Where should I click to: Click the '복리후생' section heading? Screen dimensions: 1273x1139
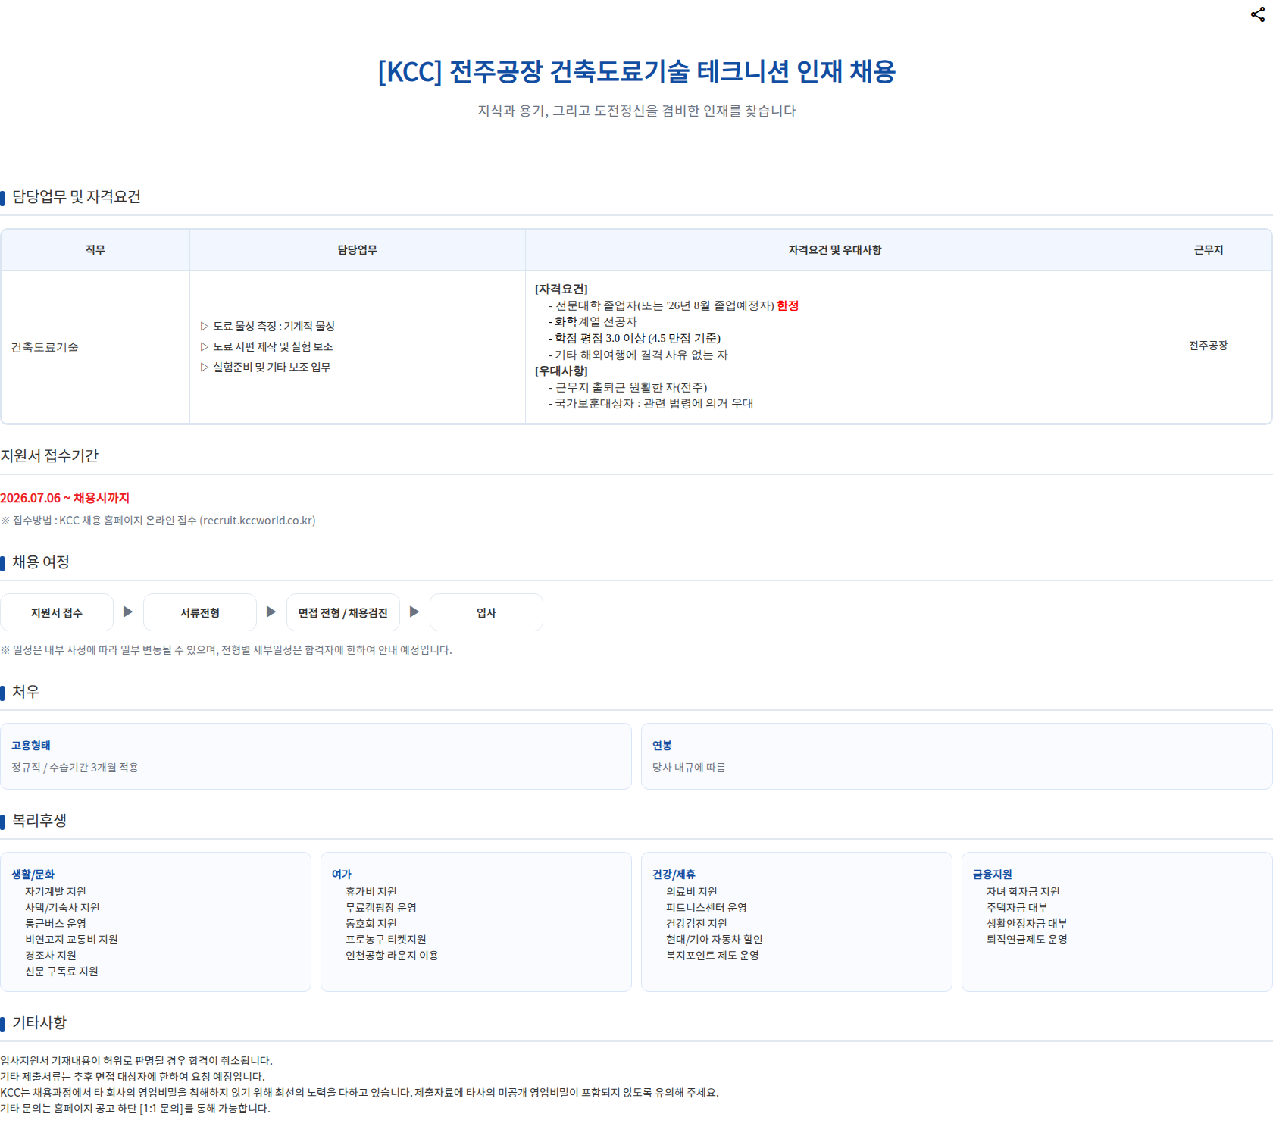(x=39, y=821)
